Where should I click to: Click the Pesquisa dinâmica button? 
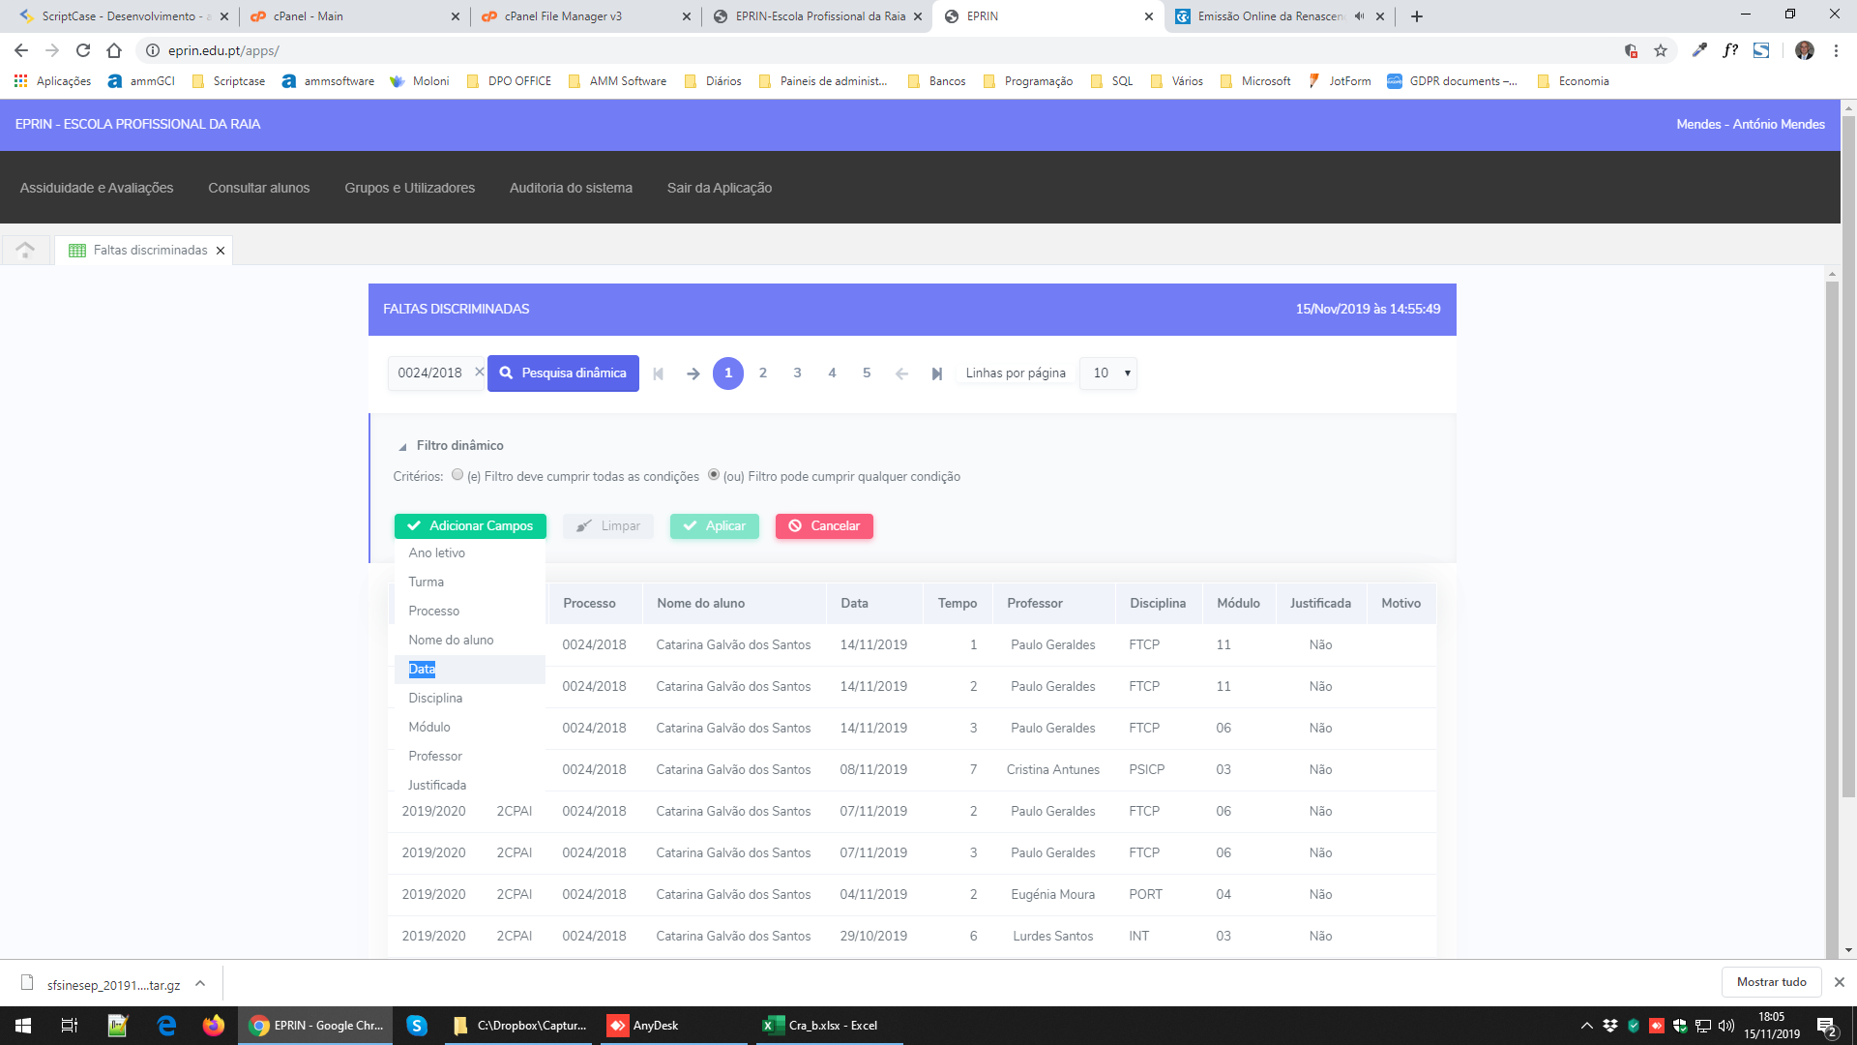click(563, 373)
